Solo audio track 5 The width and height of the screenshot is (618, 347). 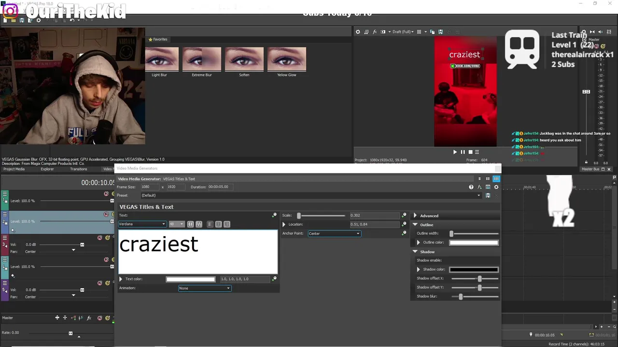[107, 283]
